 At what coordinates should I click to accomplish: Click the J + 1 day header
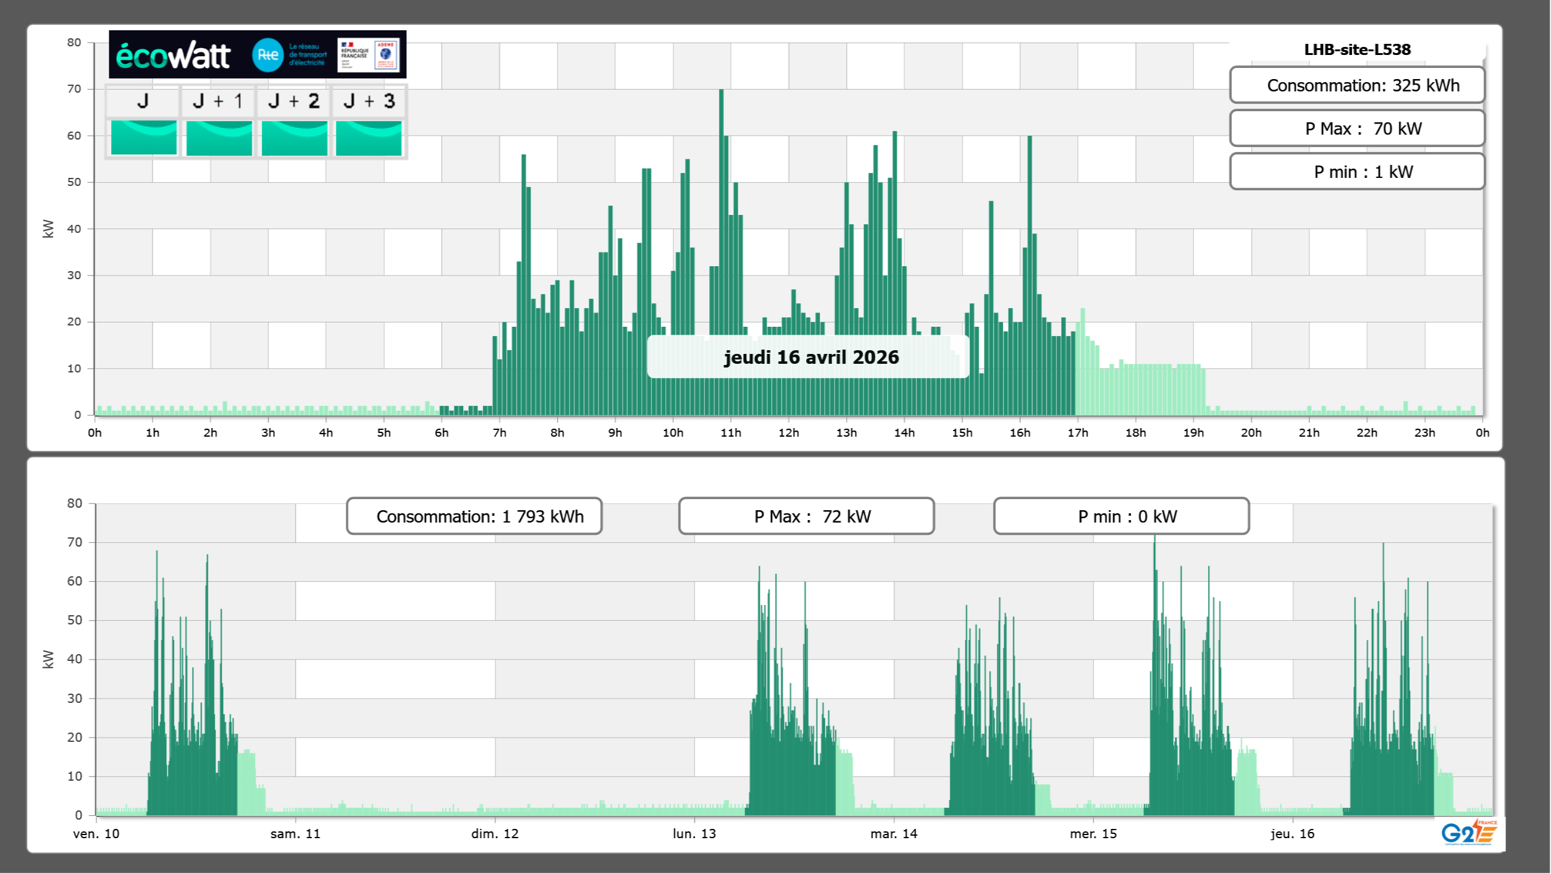click(217, 101)
